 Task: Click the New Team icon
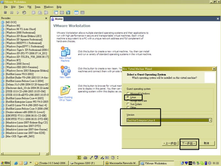click(x=65, y=70)
